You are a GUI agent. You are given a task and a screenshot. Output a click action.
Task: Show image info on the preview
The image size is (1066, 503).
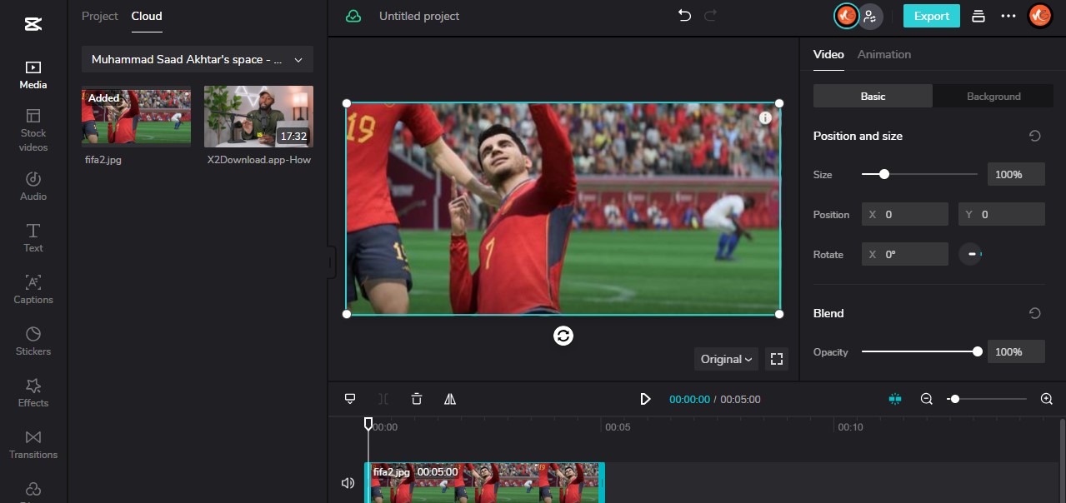[x=765, y=118]
